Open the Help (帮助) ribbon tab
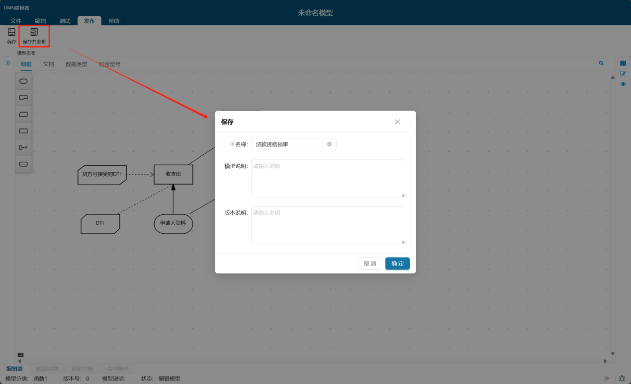 tap(114, 21)
